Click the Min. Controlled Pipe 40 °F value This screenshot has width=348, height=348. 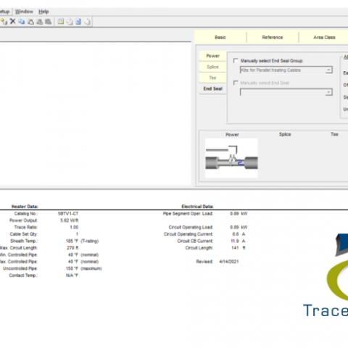coord(73,254)
